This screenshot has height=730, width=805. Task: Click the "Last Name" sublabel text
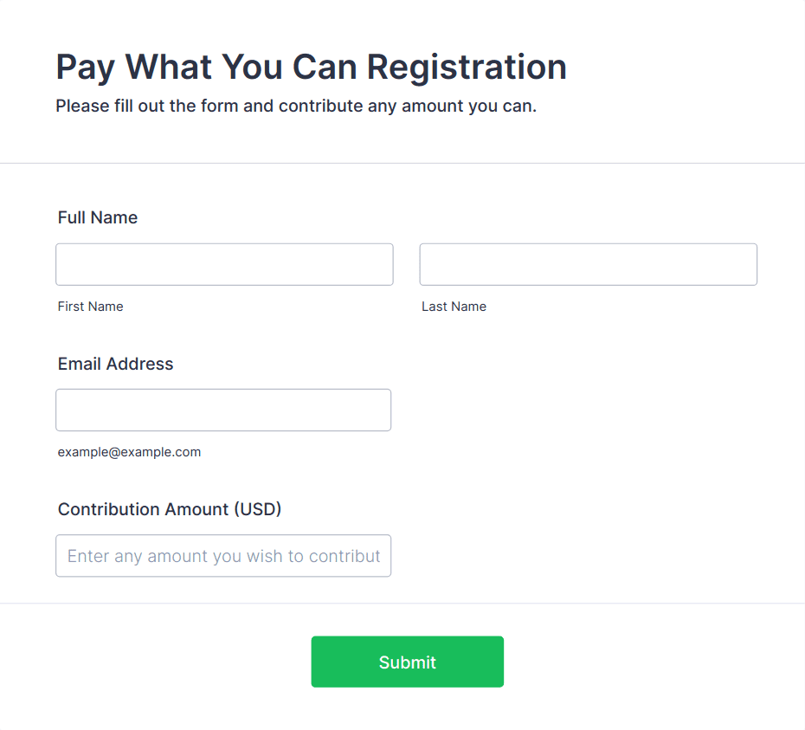pyautogui.click(x=454, y=307)
